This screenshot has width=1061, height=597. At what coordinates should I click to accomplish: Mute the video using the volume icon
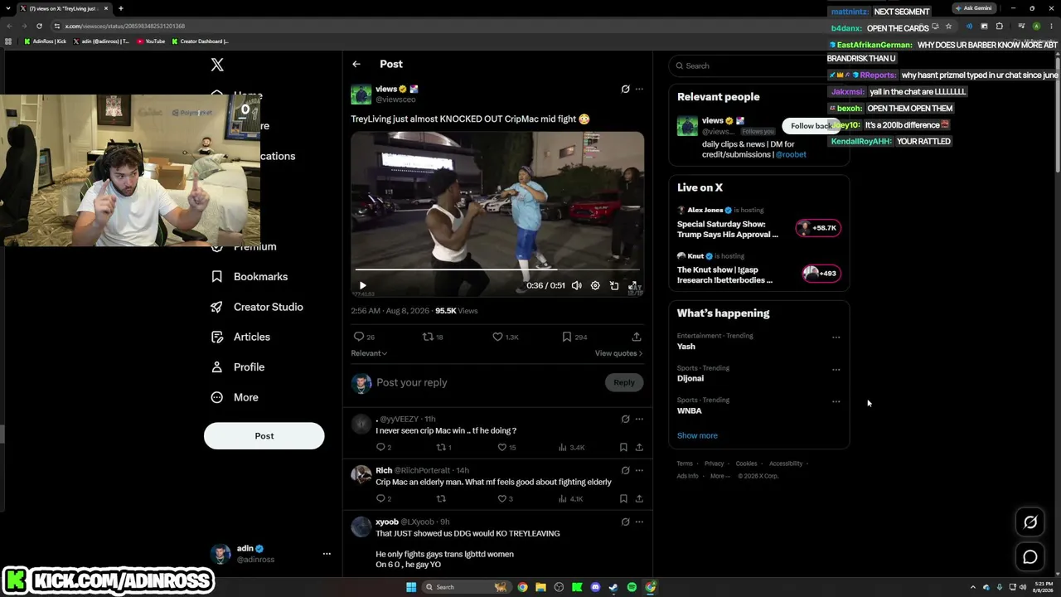[x=576, y=285]
